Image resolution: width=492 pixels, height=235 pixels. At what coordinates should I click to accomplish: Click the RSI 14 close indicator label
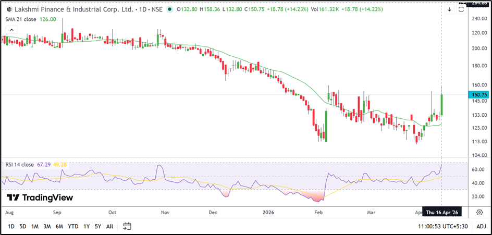[20, 165]
